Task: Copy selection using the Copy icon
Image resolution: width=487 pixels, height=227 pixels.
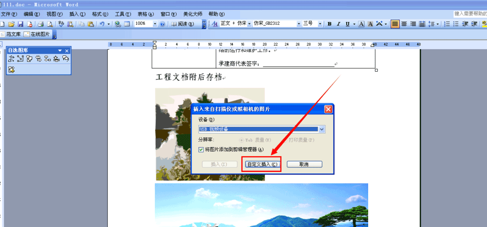Action: (x=81, y=24)
